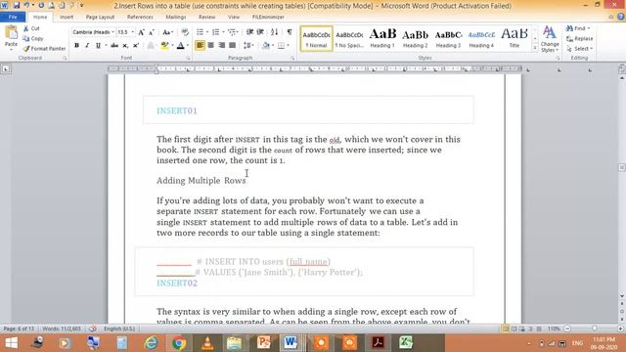Click the Copy button
The width and height of the screenshot is (626, 352).
[33, 39]
